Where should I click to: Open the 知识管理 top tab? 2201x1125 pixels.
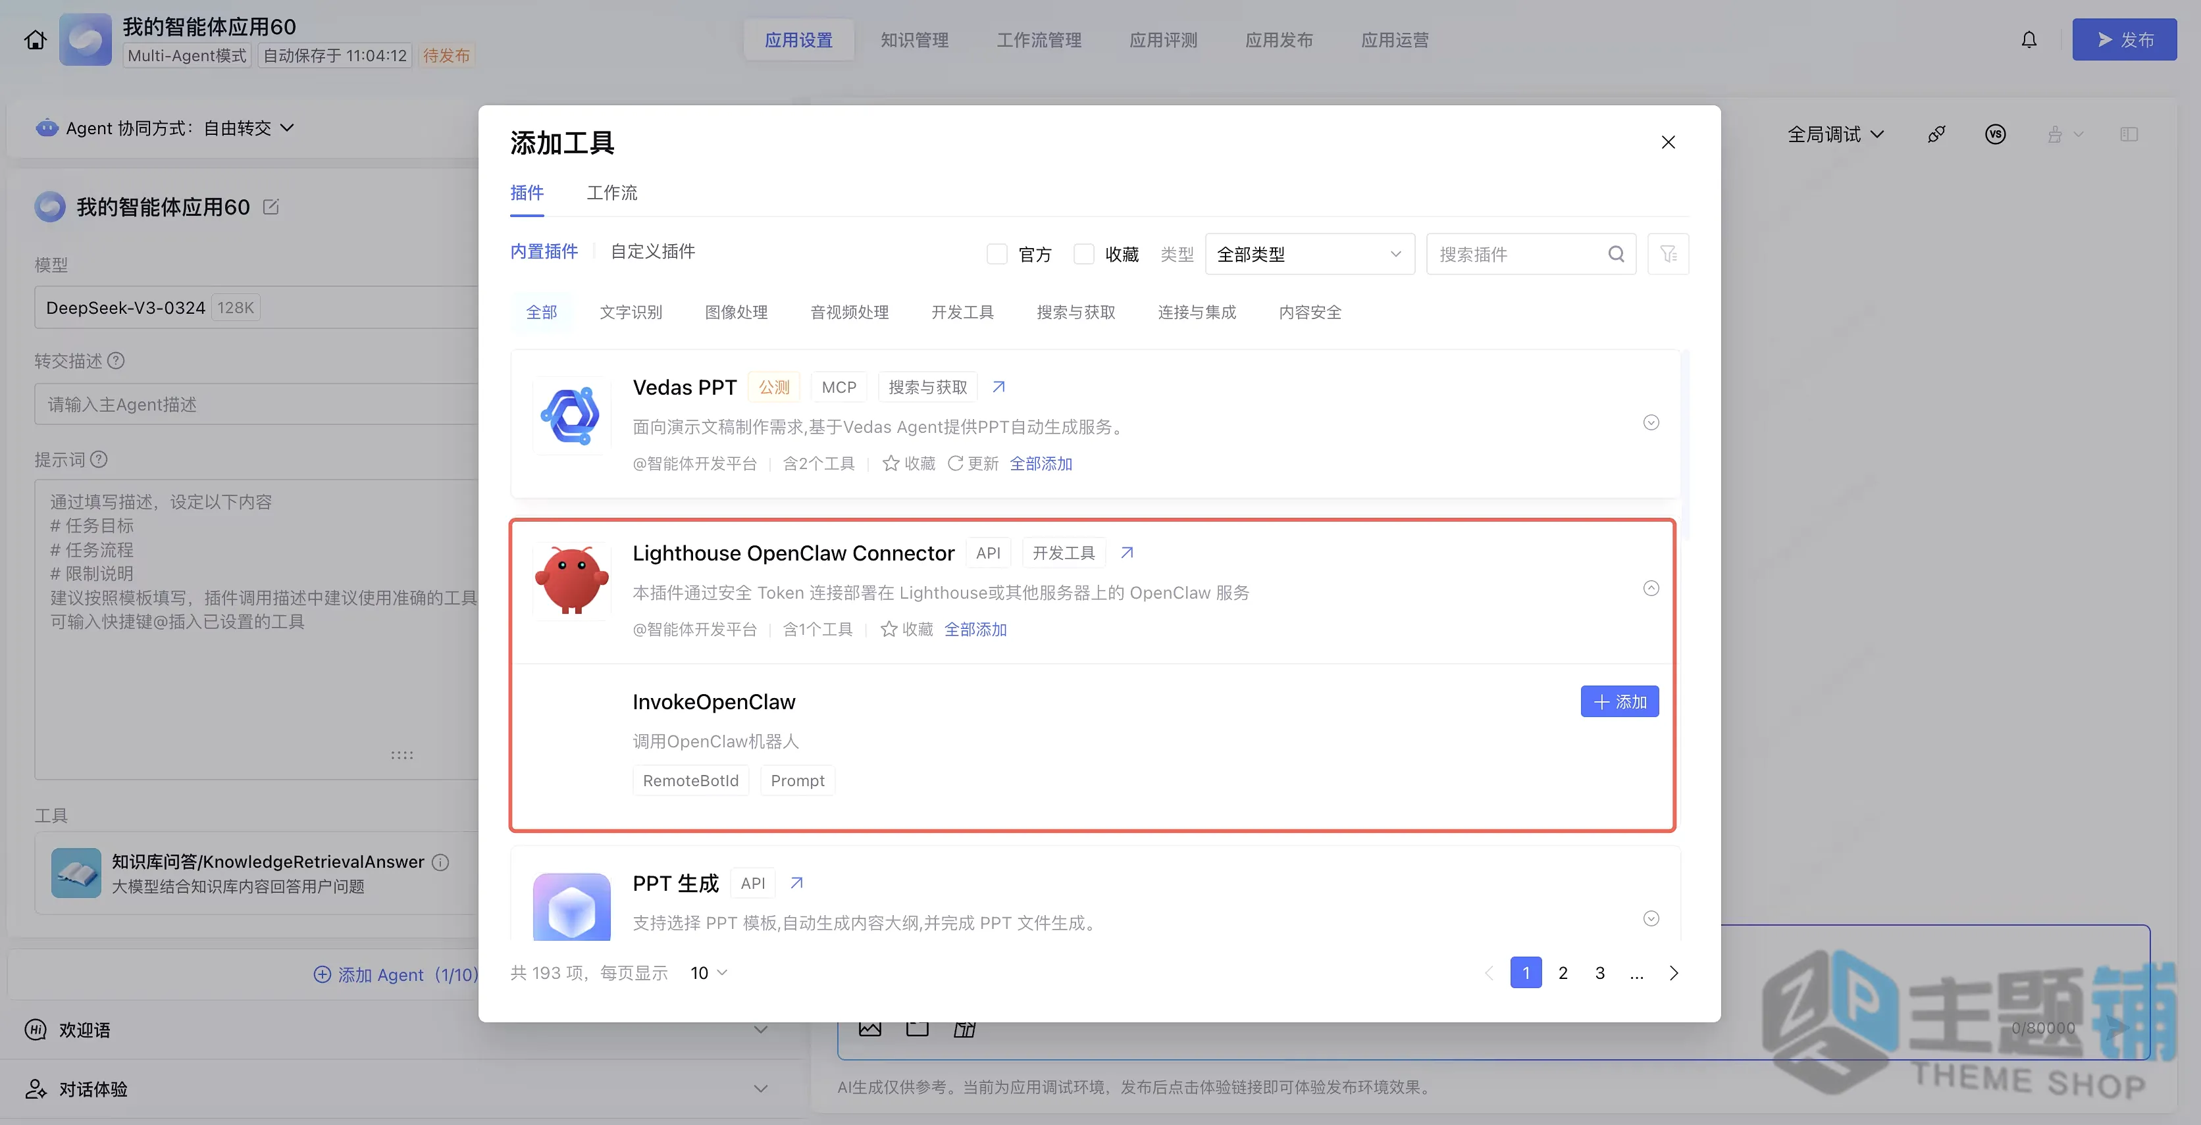click(914, 39)
